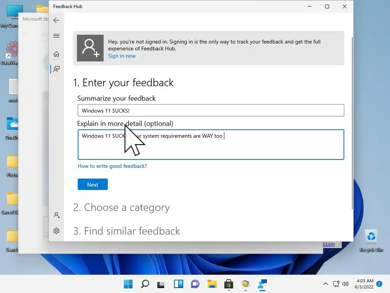Select the DataWag desktop shortcut

(x=10, y=53)
